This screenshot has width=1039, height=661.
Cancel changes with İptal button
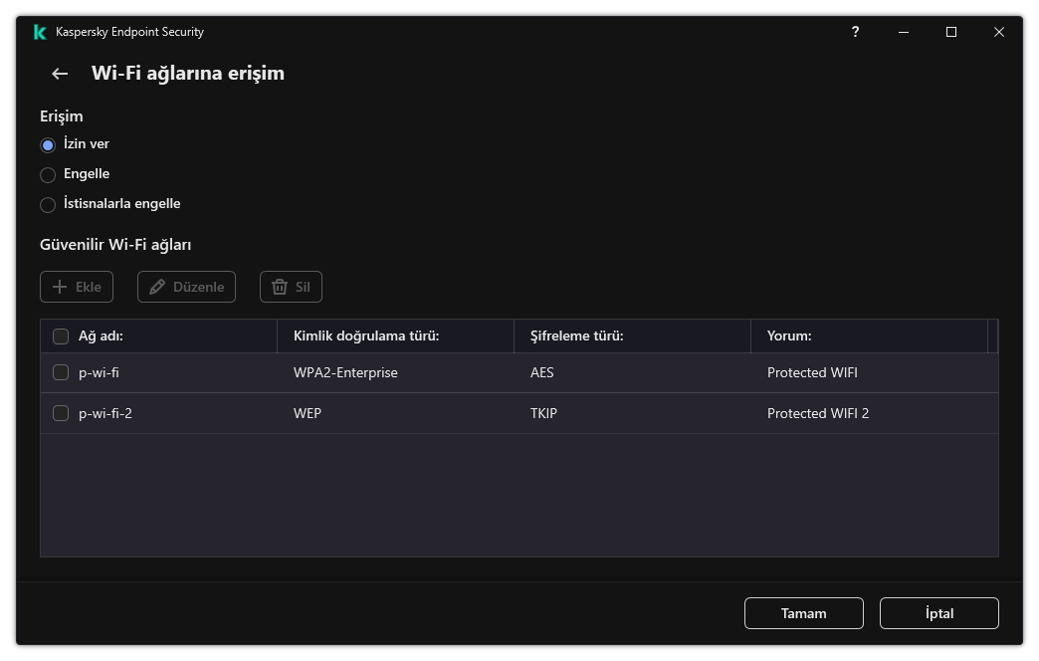point(938,613)
